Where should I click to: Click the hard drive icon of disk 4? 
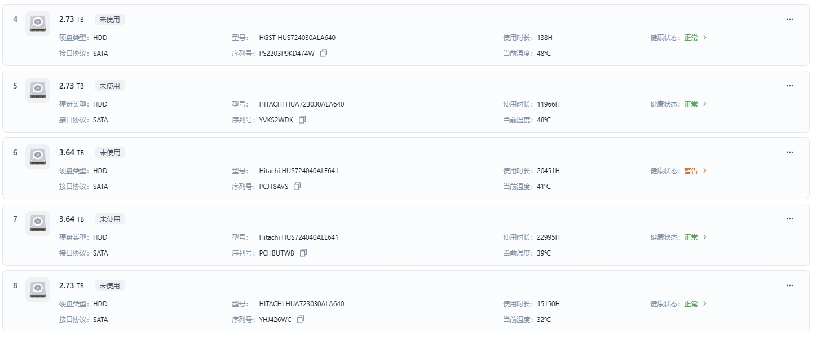(38, 24)
